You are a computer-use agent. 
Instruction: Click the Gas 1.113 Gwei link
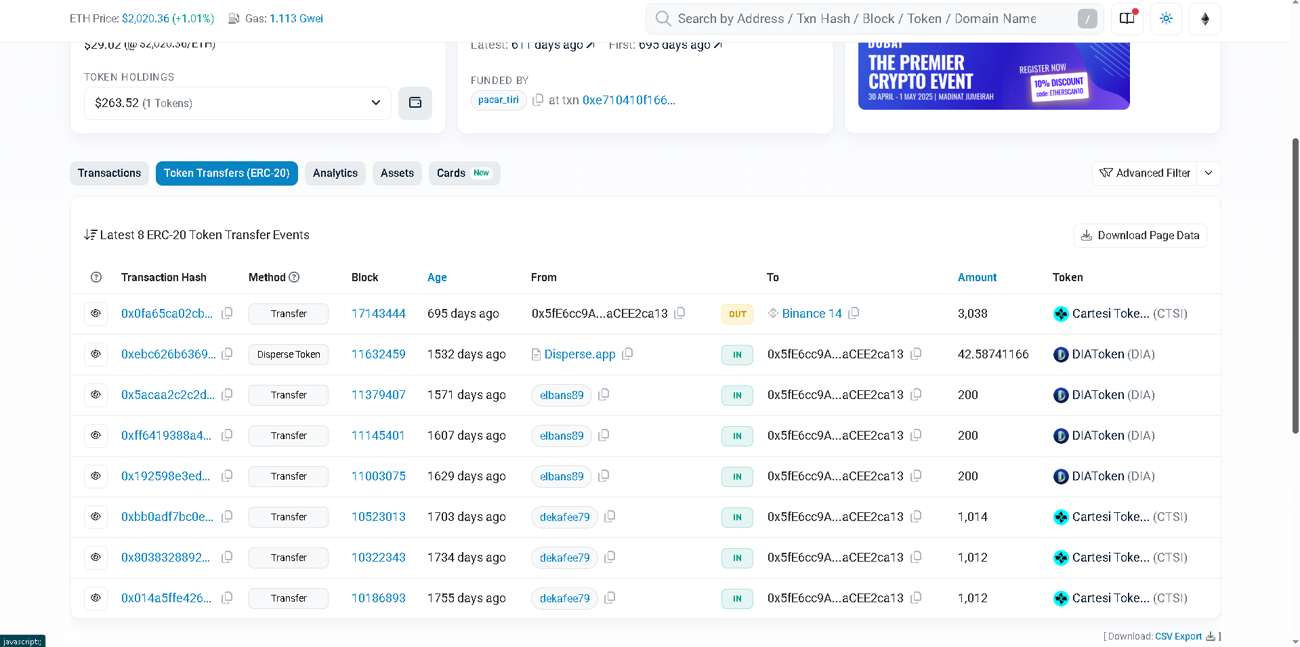coord(296,18)
